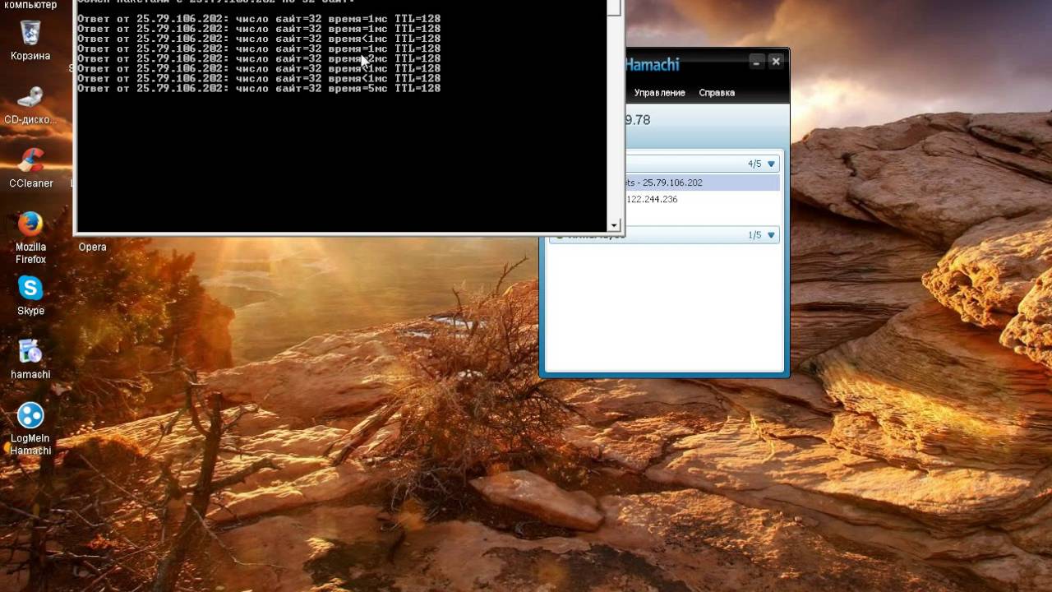Open Справка menu in Hamachi
Screen dimensions: 1052x592
[x=717, y=93]
